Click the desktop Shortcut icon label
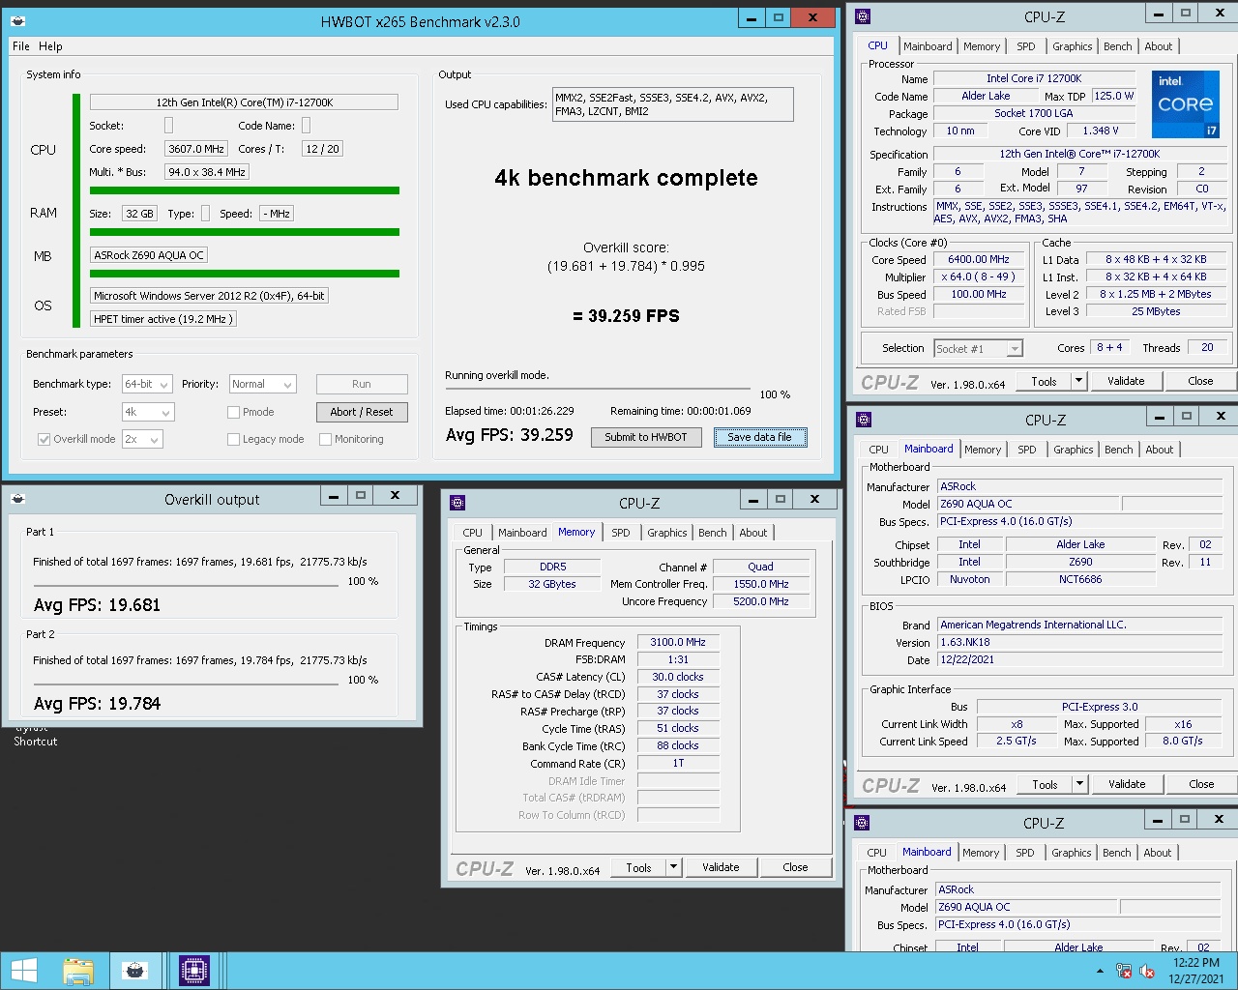This screenshot has width=1238, height=990. pyautogui.click(x=36, y=742)
